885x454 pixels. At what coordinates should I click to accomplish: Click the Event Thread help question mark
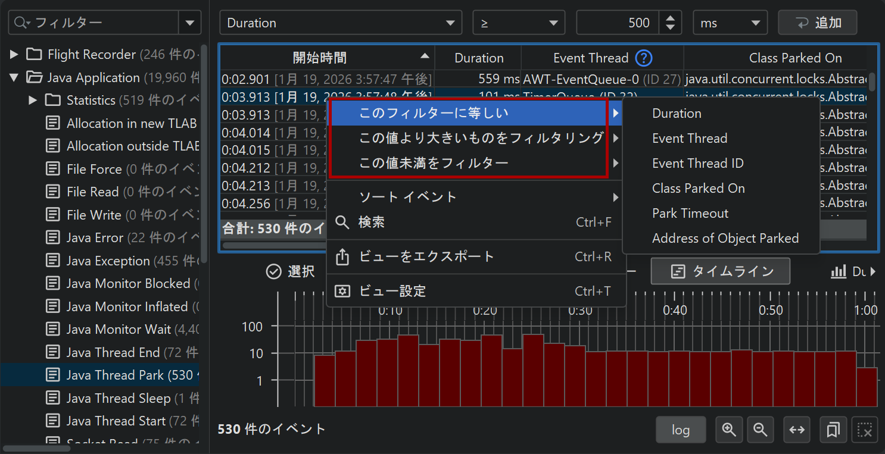pos(644,58)
